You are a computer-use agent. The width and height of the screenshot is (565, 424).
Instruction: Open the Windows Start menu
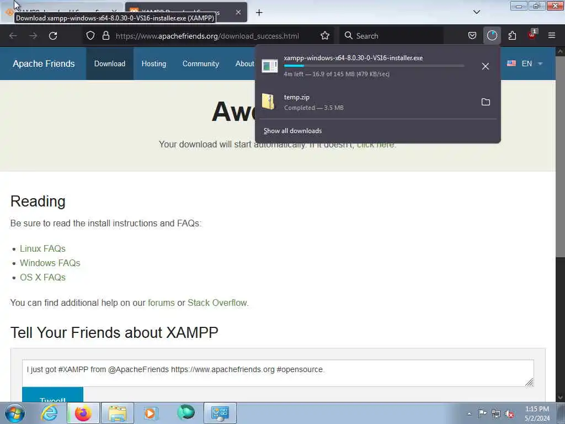pyautogui.click(x=14, y=413)
